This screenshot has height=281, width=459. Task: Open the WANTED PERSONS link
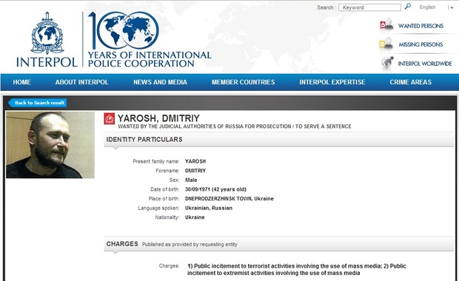(421, 26)
